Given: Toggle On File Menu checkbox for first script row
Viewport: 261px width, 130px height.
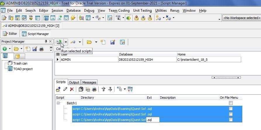Looking at the screenshot, I should [x=231, y=109].
